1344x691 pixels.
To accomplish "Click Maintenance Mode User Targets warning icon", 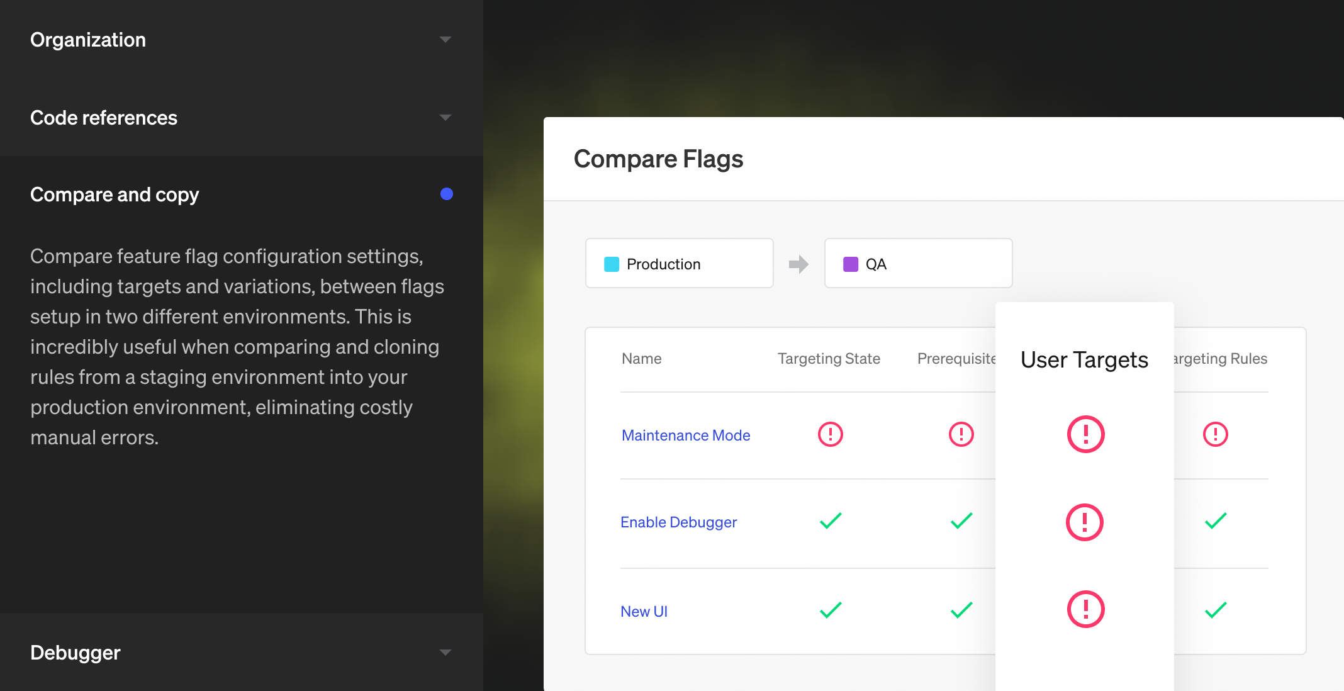I will tap(1085, 434).
